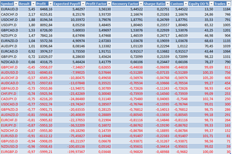Click the profit value -6569,29
The height and width of the screenshot is (154, 232).
[x=45, y=78]
